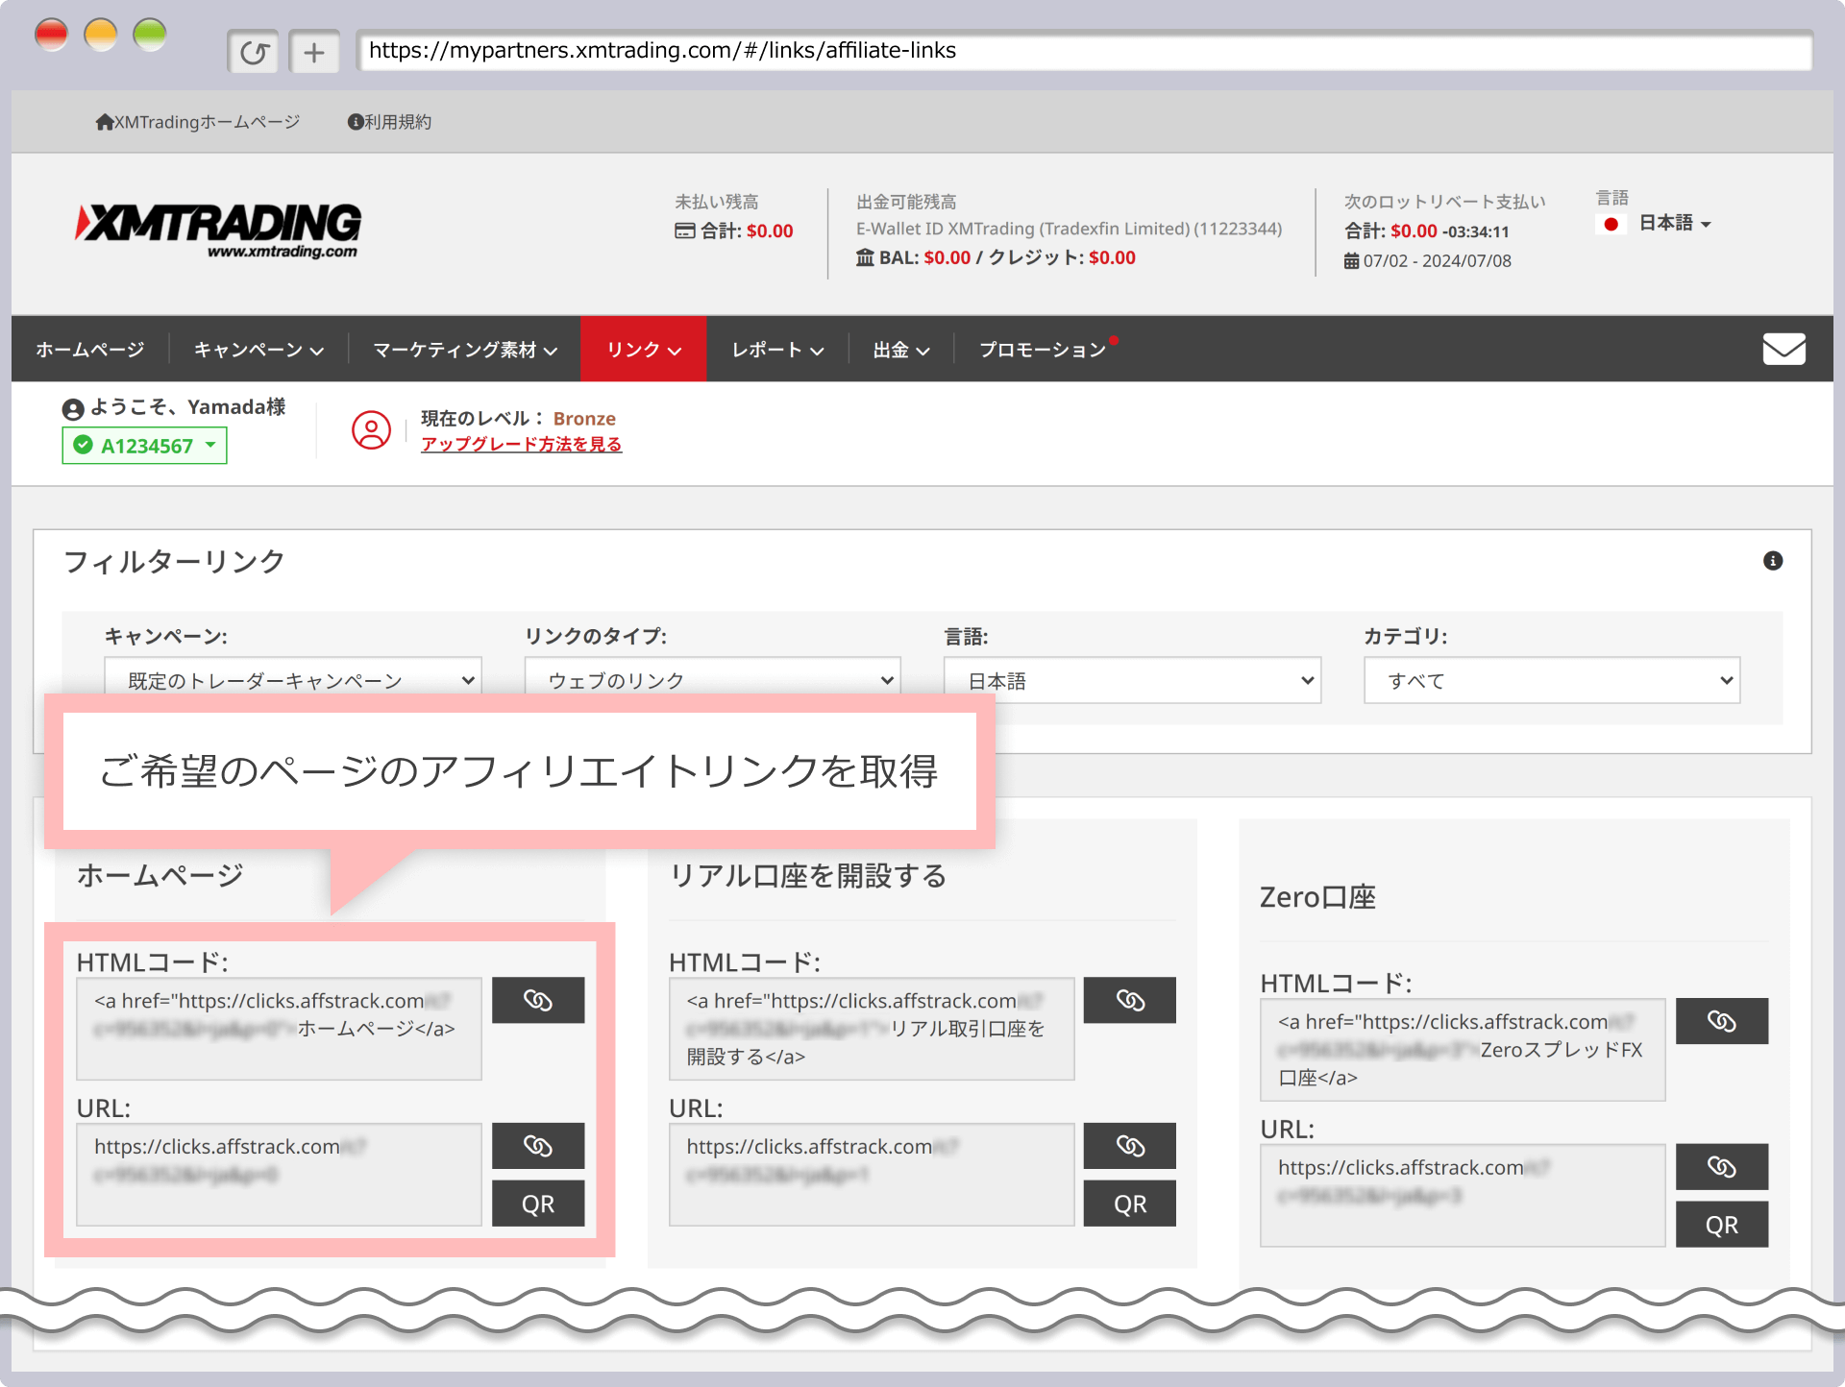Click the user avatar beside ようこそ
The image size is (1845, 1387).
coord(73,409)
